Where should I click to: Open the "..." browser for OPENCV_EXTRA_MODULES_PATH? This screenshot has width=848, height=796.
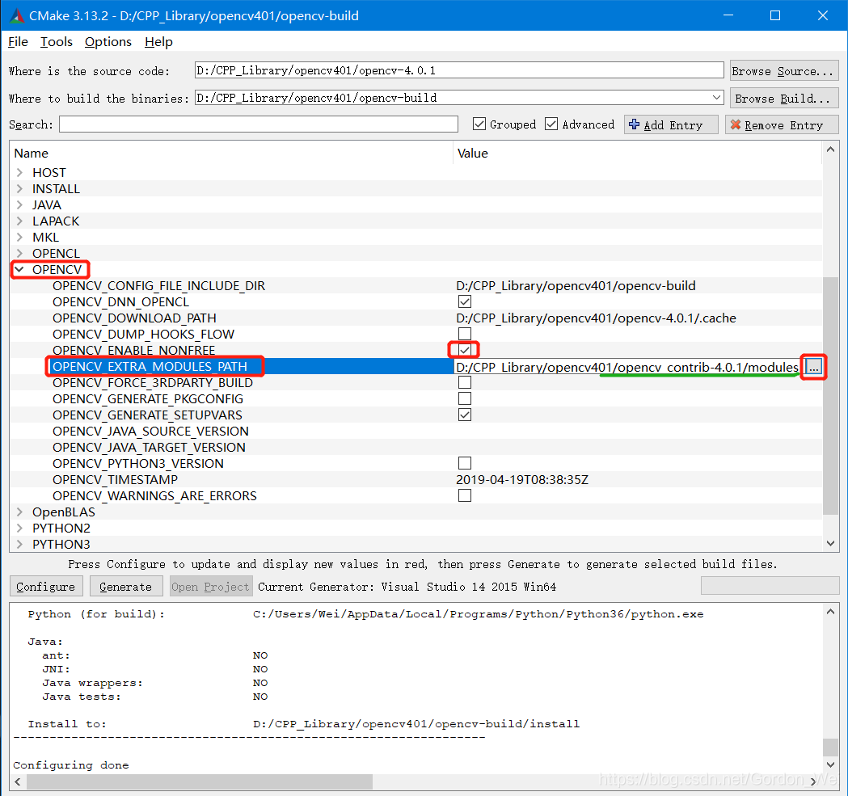(x=815, y=366)
